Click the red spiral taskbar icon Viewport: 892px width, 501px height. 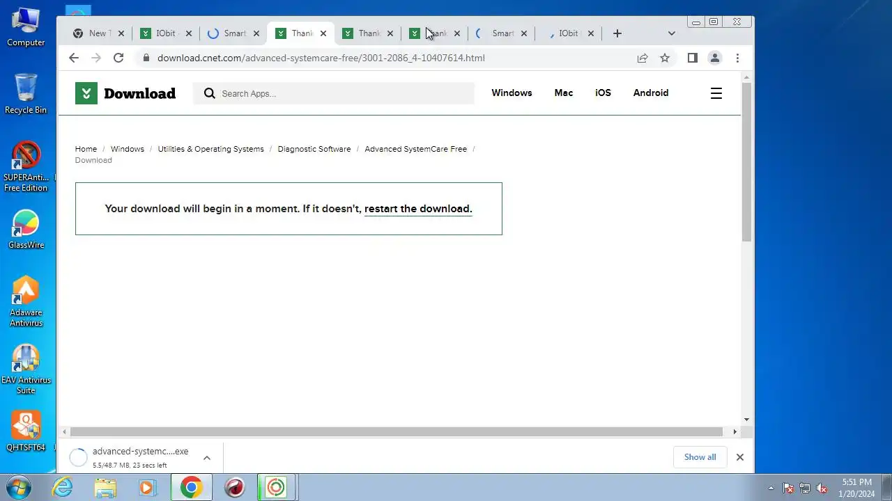point(235,487)
